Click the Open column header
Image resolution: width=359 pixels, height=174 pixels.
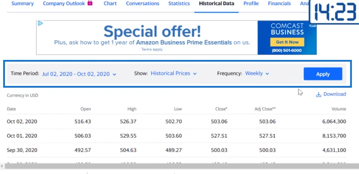(86, 109)
